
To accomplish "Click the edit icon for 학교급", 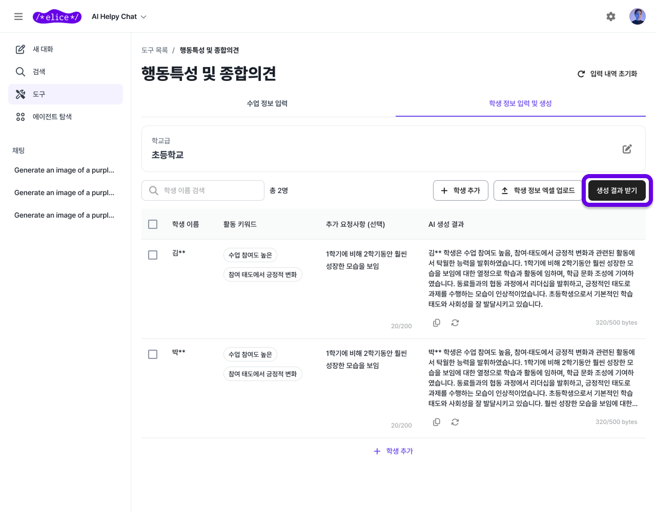I will tap(627, 149).
